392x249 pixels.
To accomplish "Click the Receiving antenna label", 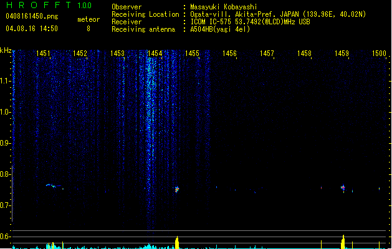I will click(x=143, y=29).
